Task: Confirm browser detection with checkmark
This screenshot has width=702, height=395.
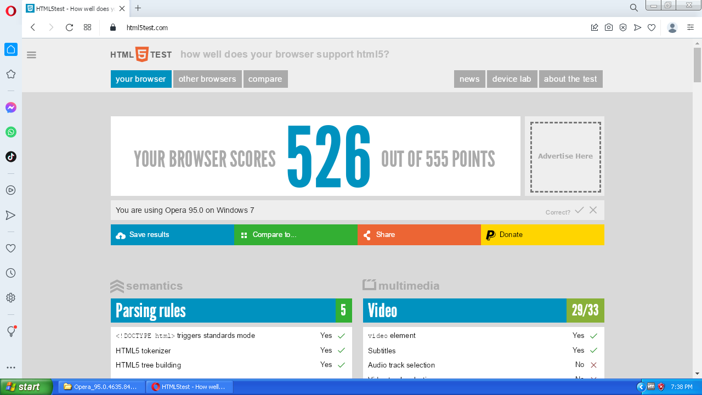Action: (x=579, y=210)
